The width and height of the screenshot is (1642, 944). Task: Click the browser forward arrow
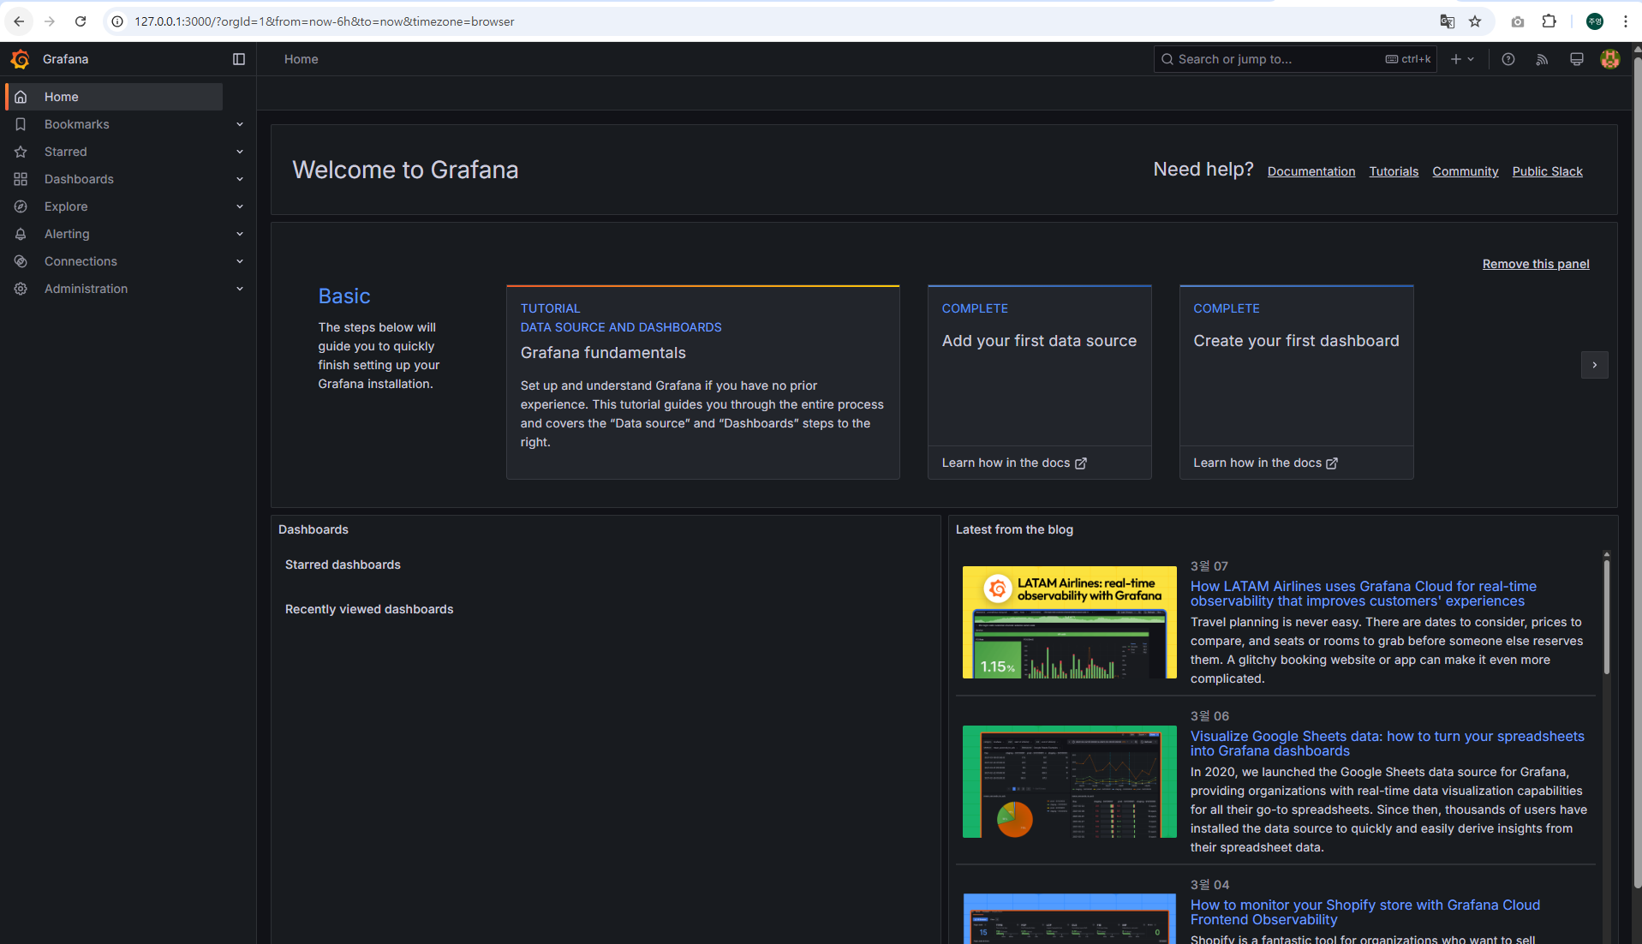coord(50,21)
